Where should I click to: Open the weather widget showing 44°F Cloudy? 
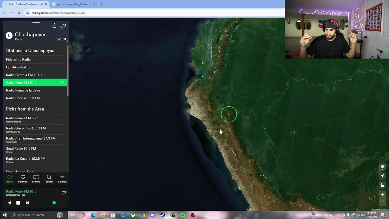[322, 215]
